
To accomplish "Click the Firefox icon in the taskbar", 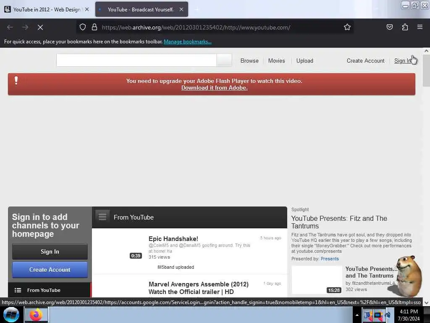I will point(37,315).
